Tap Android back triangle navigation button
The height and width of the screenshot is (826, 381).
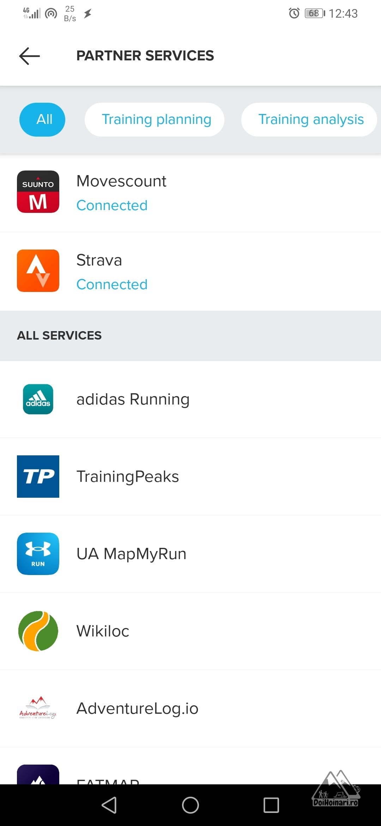[x=109, y=805]
